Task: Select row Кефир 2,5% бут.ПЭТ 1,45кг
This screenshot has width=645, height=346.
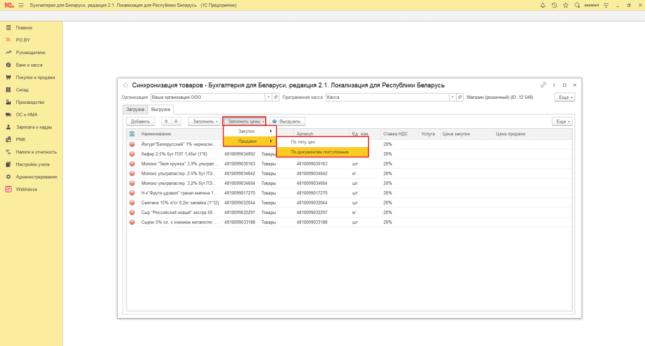Action: pos(349,153)
